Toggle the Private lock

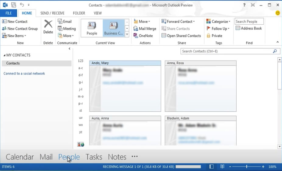(214, 36)
